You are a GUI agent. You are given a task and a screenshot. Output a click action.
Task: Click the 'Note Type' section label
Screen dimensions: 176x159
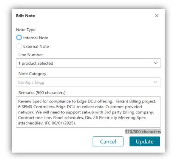(26, 30)
